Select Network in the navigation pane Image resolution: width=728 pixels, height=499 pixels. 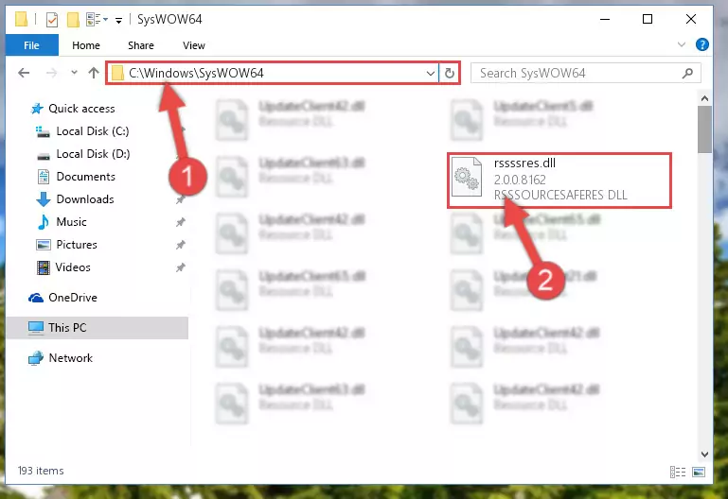tap(71, 358)
